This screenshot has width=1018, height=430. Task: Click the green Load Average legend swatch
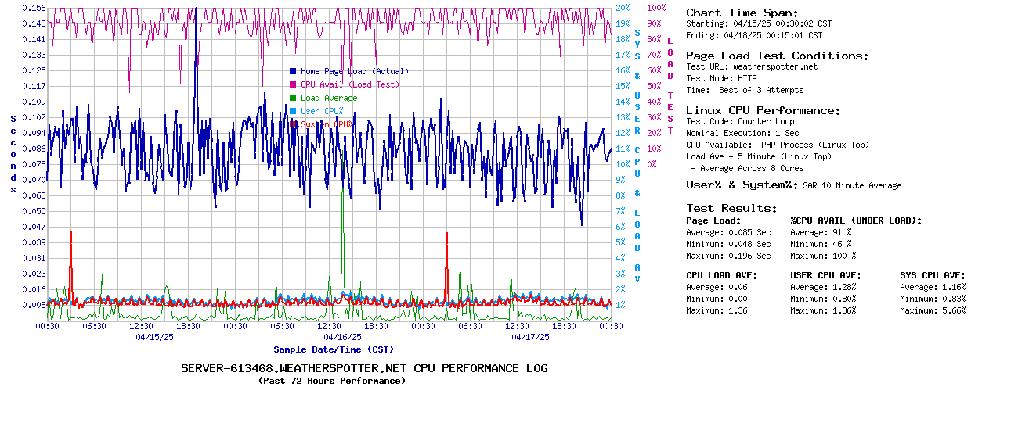click(293, 98)
